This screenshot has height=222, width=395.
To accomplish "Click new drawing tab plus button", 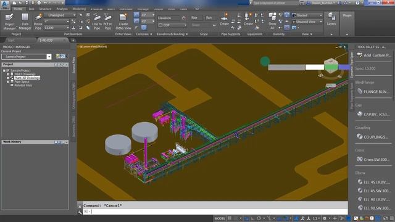I will pos(73,40).
